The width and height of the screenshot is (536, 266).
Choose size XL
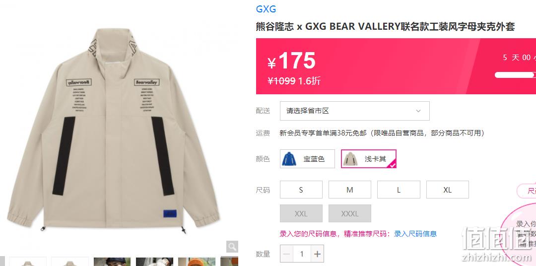pyautogui.click(x=448, y=190)
